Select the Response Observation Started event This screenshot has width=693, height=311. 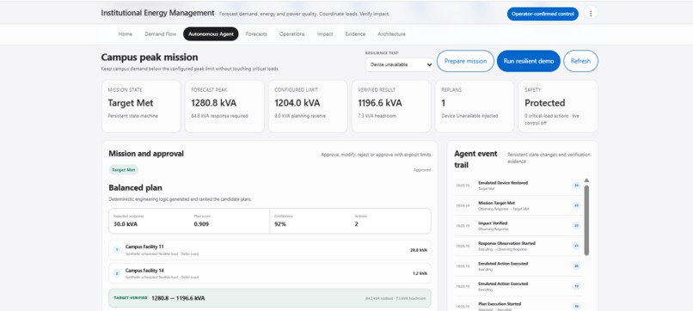tap(518, 246)
